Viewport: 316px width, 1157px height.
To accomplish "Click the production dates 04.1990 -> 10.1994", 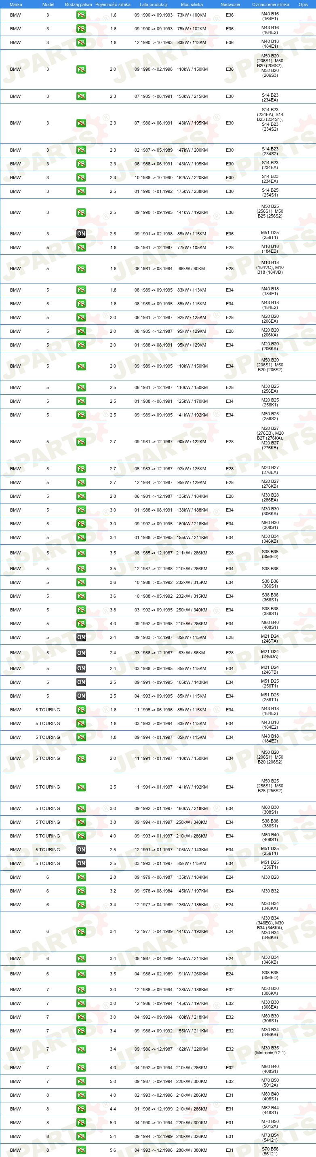I will click(x=154, y=1122).
